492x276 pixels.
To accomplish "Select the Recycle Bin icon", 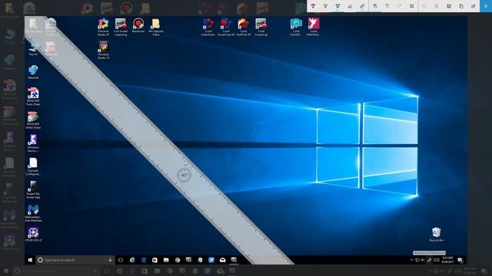I will click(x=436, y=235).
